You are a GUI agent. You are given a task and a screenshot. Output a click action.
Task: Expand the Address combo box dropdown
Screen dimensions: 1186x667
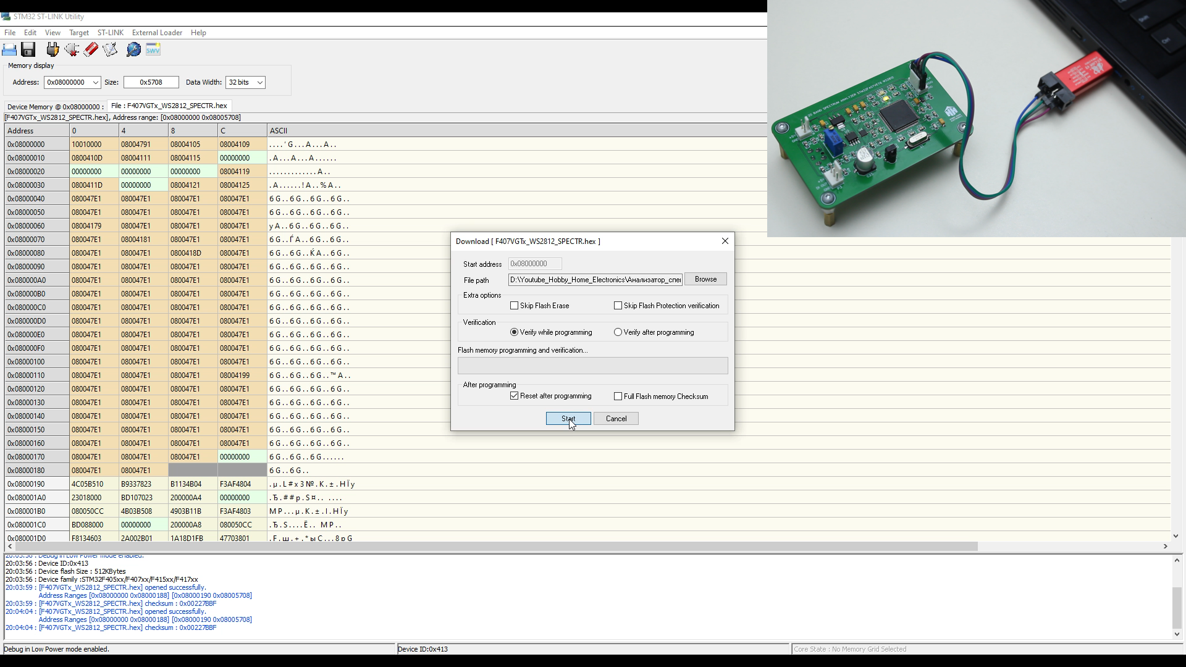point(95,82)
